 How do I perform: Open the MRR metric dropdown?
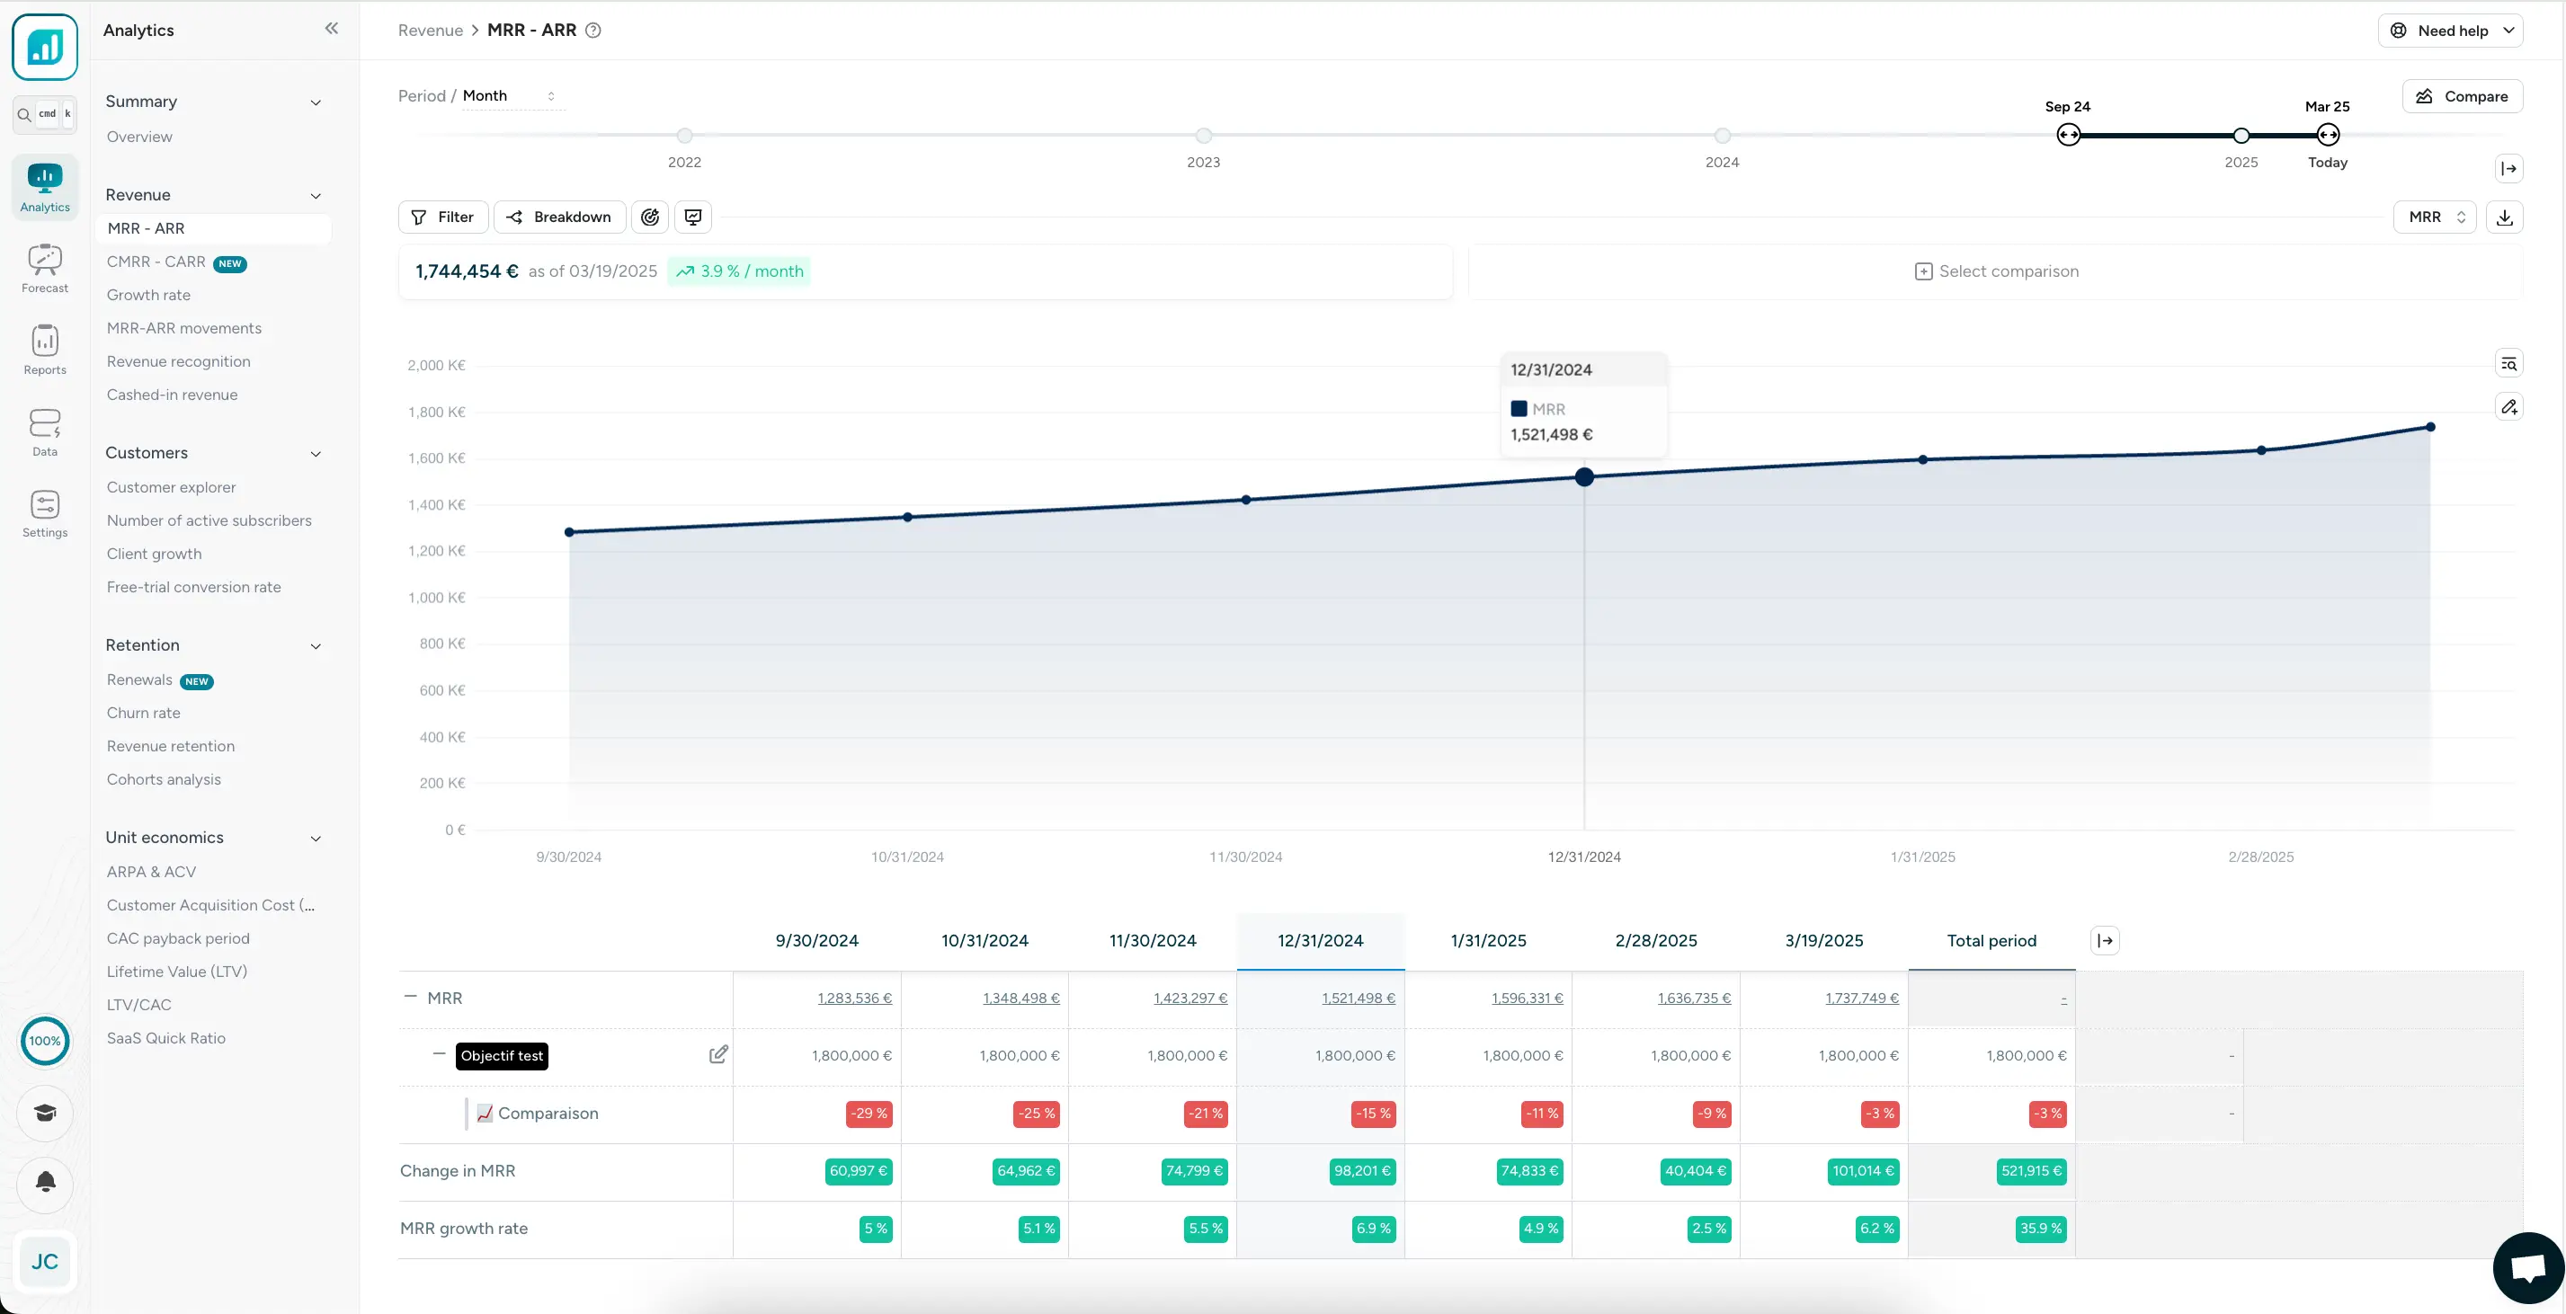[x=2435, y=217]
